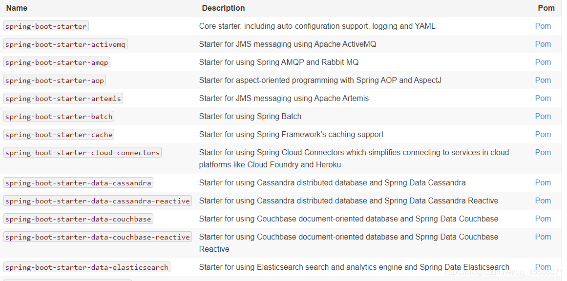Screen dimensions: 567x281
Task: Click the spring-boot-starter-aop code label
Action: pos(55,80)
